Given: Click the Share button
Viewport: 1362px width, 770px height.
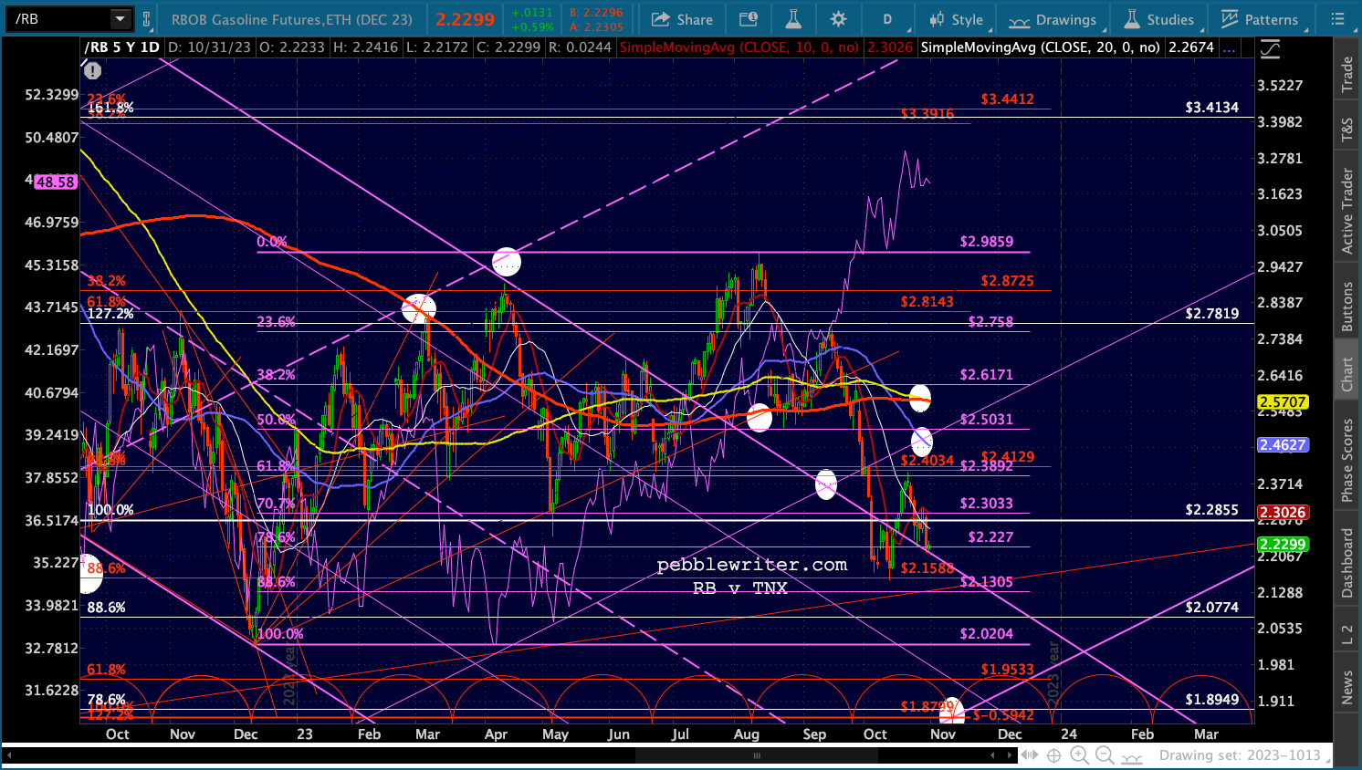Looking at the screenshot, I should (682, 19).
